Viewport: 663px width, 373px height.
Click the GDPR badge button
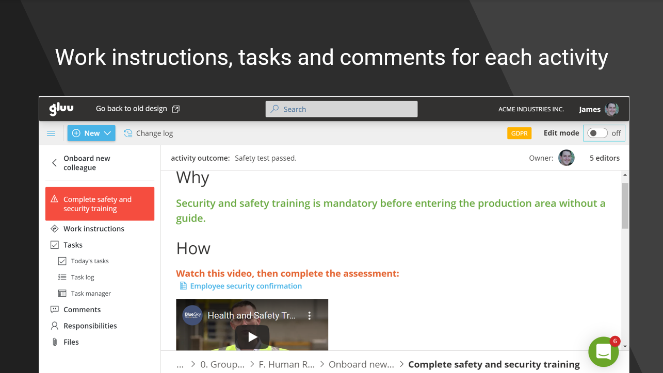point(519,133)
